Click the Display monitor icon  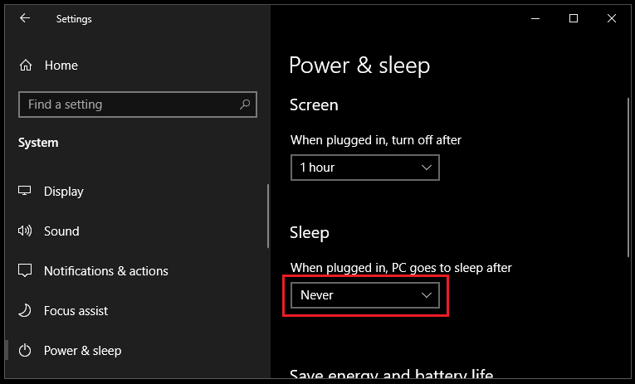click(26, 192)
